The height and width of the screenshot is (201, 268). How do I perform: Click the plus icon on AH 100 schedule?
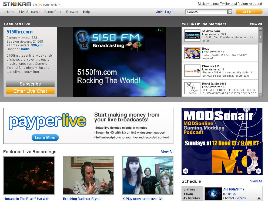(x=259, y=198)
